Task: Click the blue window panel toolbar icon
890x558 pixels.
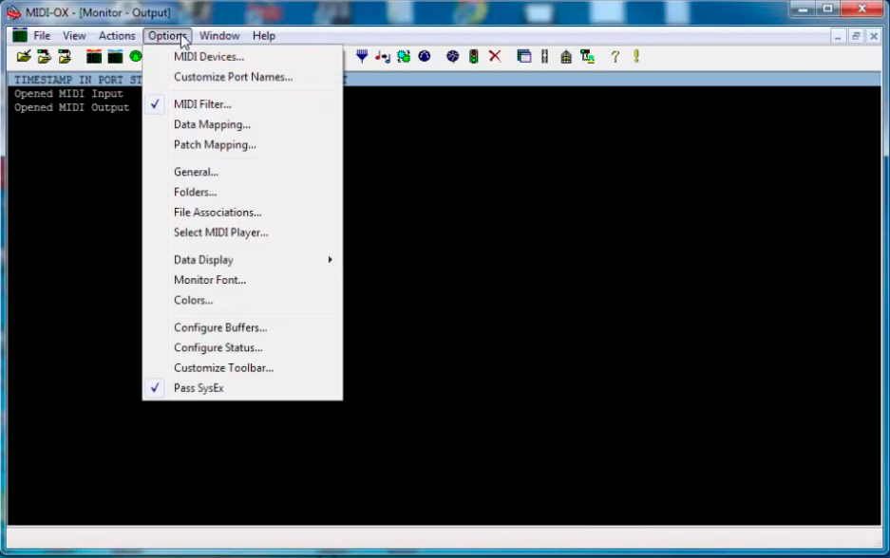Action: pyautogui.click(x=524, y=56)
